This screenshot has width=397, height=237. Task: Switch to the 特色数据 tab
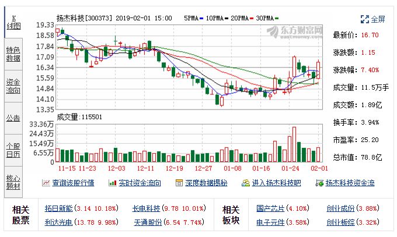13,54
